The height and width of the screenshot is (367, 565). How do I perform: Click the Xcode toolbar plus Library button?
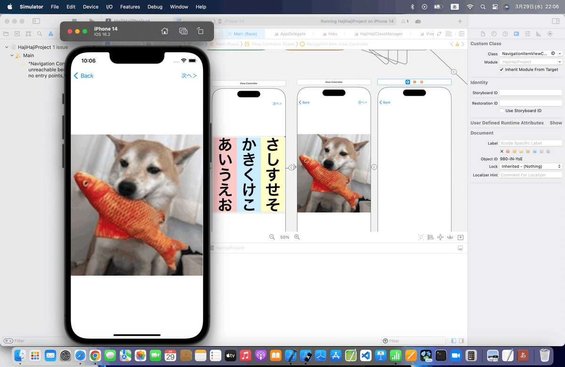pos(460,21)
